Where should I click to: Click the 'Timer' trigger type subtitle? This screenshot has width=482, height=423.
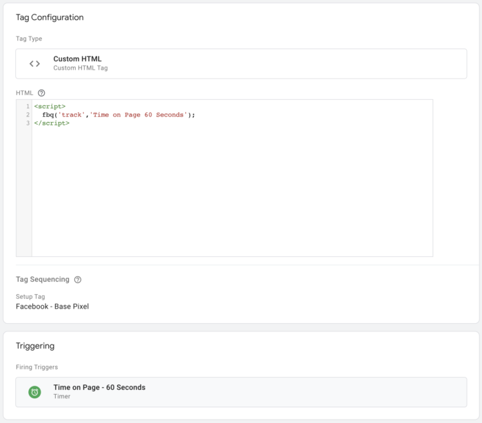click(62, 396)
